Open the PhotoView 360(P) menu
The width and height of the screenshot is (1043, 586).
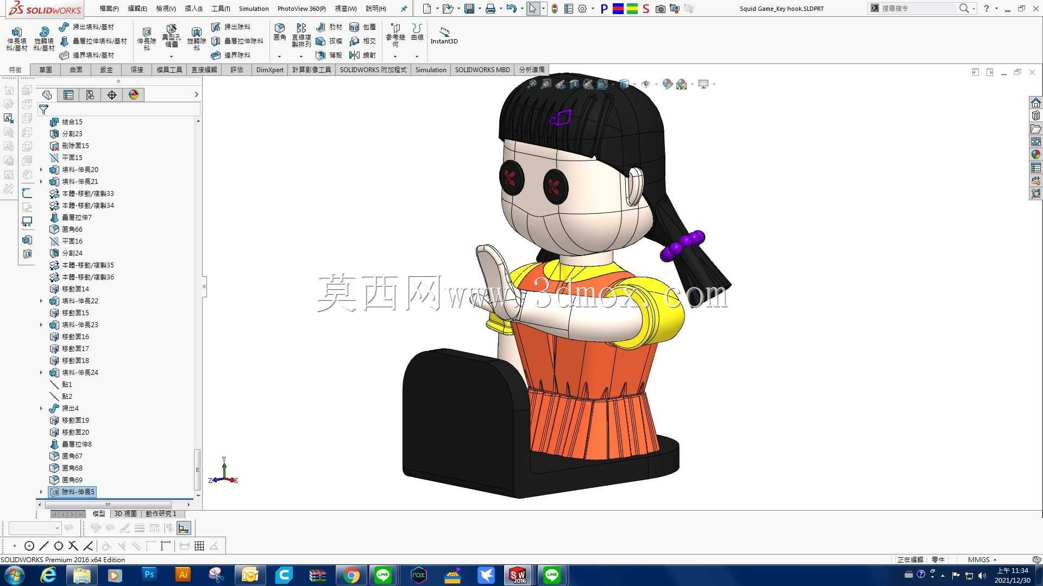pyautogui.click(x=301, y=9)
